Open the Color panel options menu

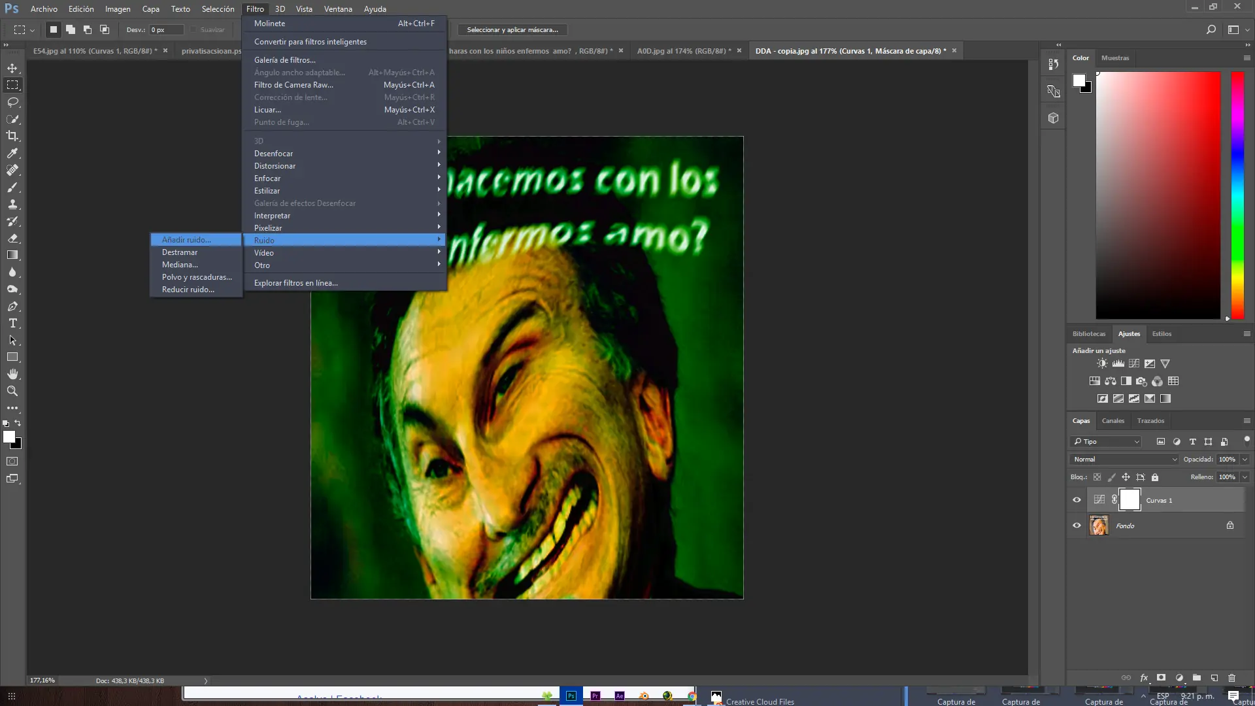click(x=1247, y=58)
